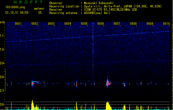Click the HROFFT title text
This screenshot has height=110, width=173.
tap(28, 2)
